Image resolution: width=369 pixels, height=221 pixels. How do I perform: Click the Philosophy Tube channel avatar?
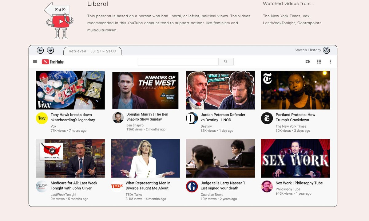click(267, 186)
